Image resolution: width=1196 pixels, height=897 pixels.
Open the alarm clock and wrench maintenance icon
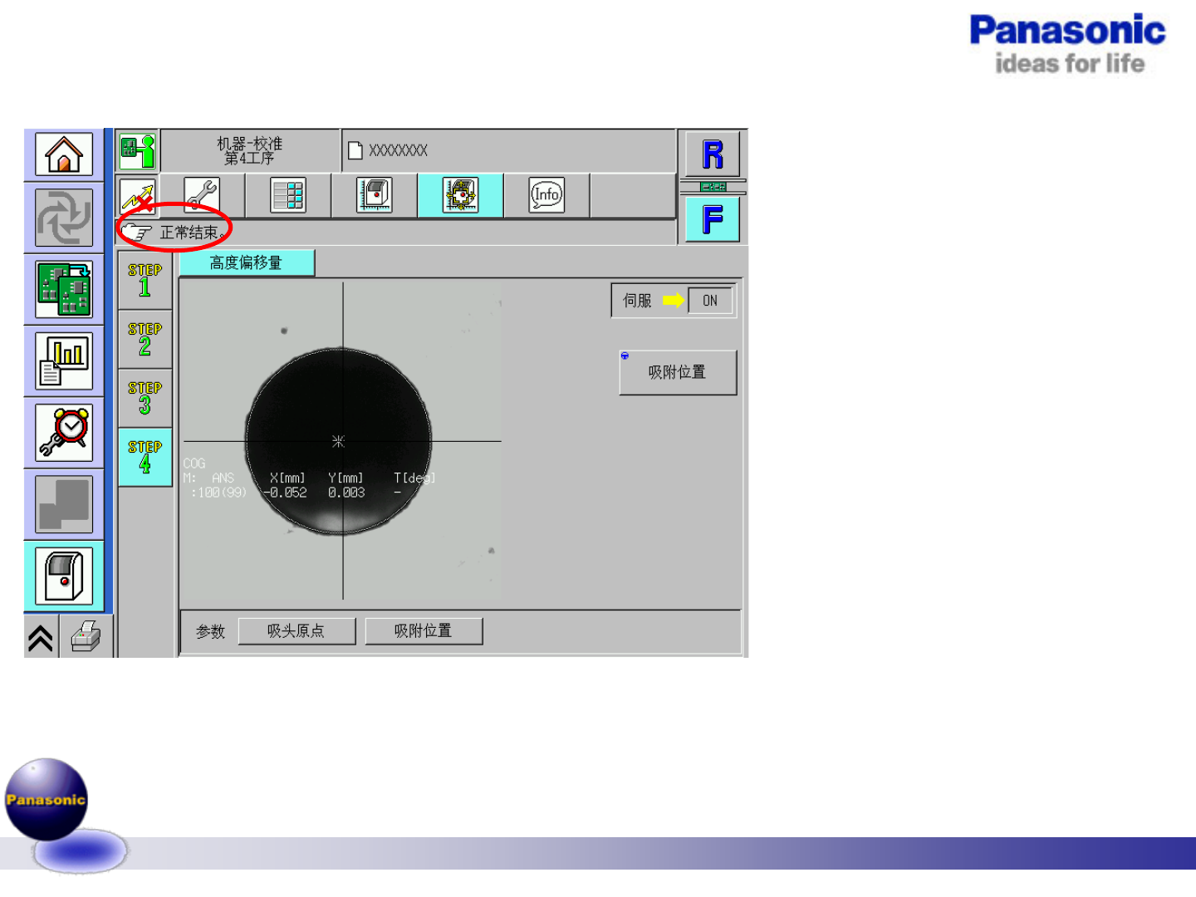coord(64,433)
